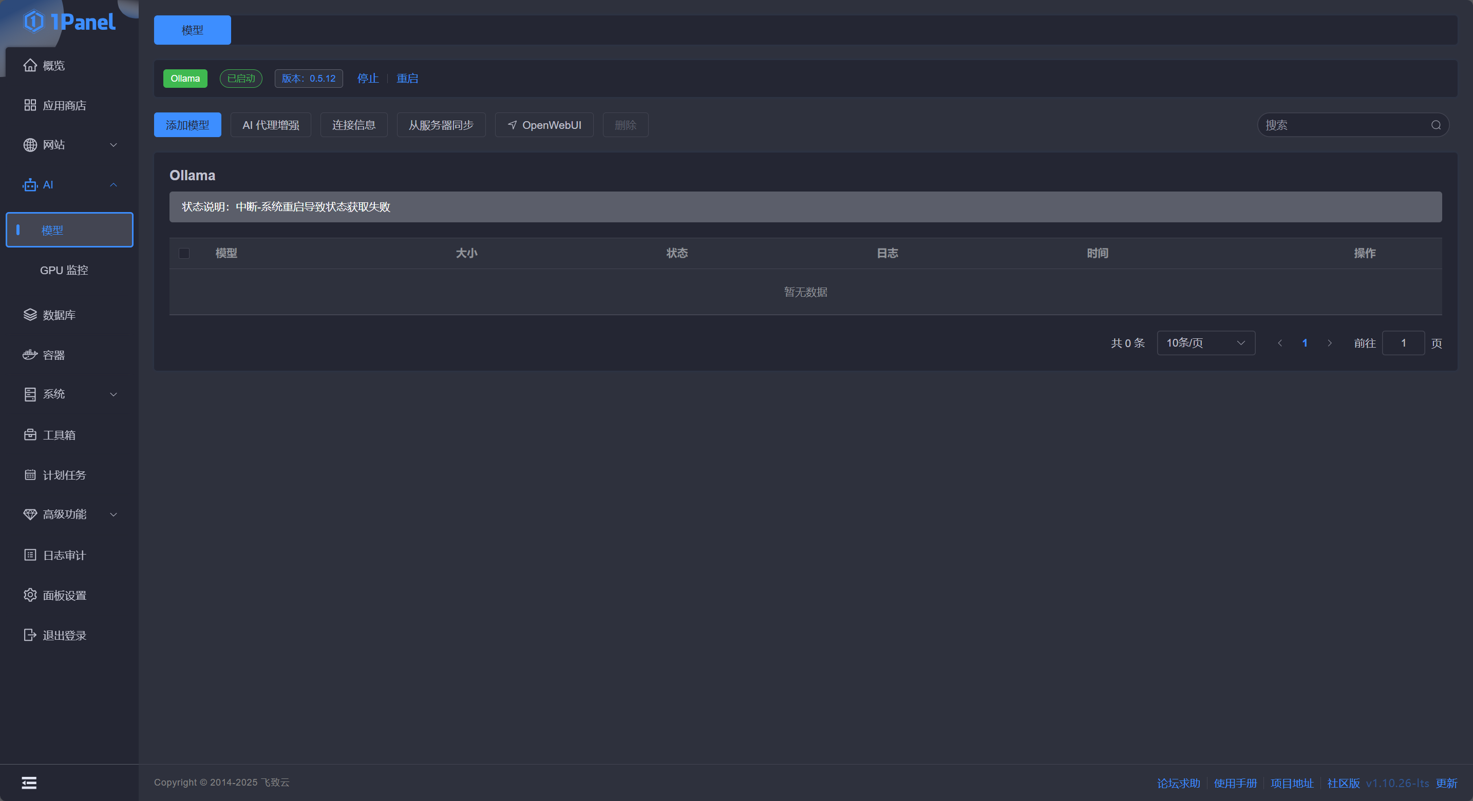
Task: Switch to the 模型 tab at top
Action: [x=192, y=30]
